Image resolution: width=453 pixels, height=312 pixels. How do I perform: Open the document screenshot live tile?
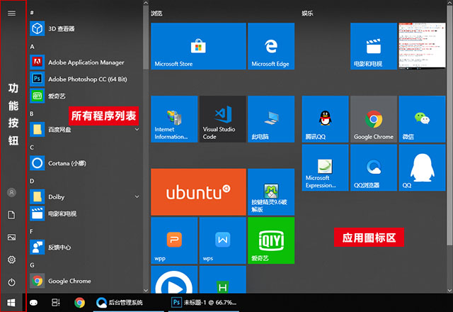422,46
